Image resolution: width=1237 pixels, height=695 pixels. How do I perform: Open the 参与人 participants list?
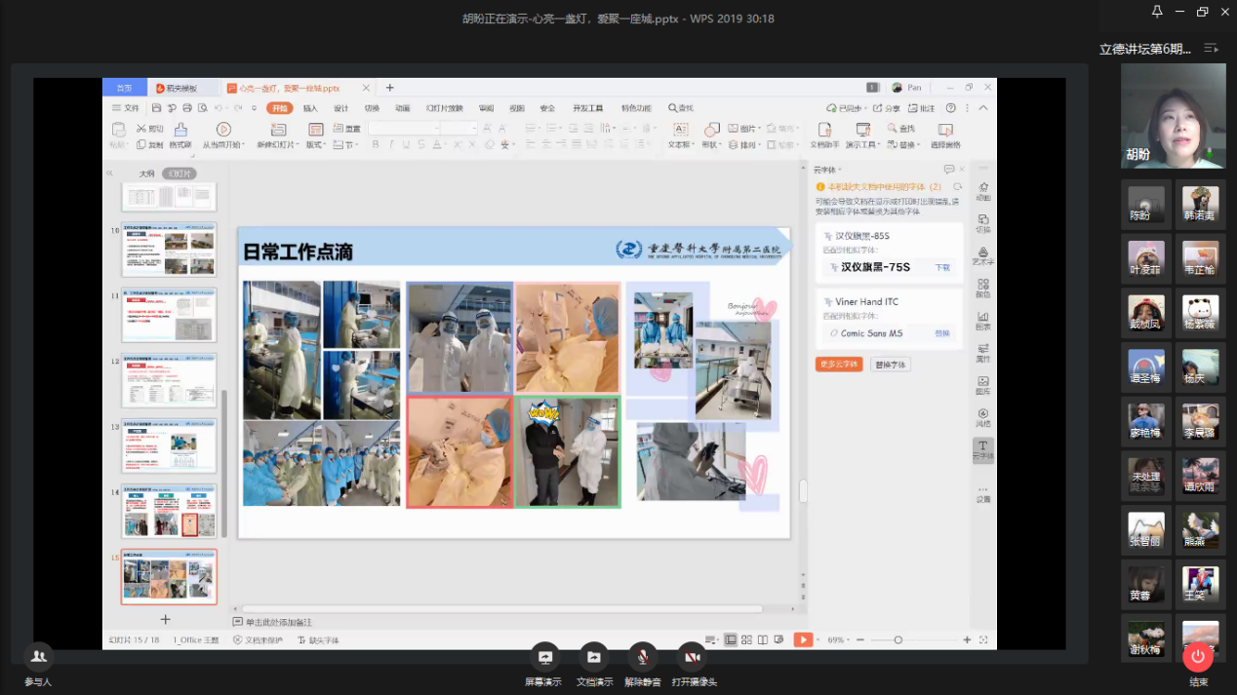38,656
